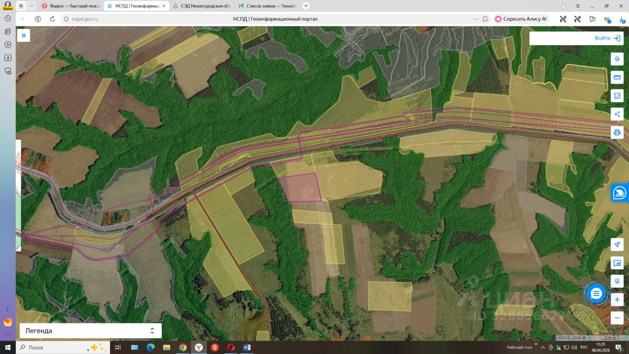Open the browser extensions icon

pos(592,19)
